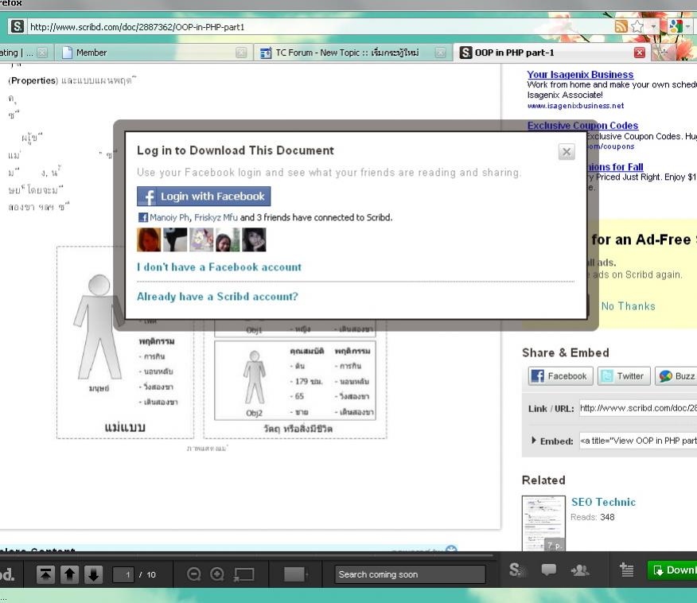
Task: Click the 'Search coming soon' search field
Action: click(x=410, y=574)
